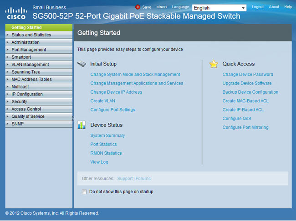Open Change System Mode and Stack Management
The width and height of the screenshot is (296, 221).
click(x=135, y=75)
